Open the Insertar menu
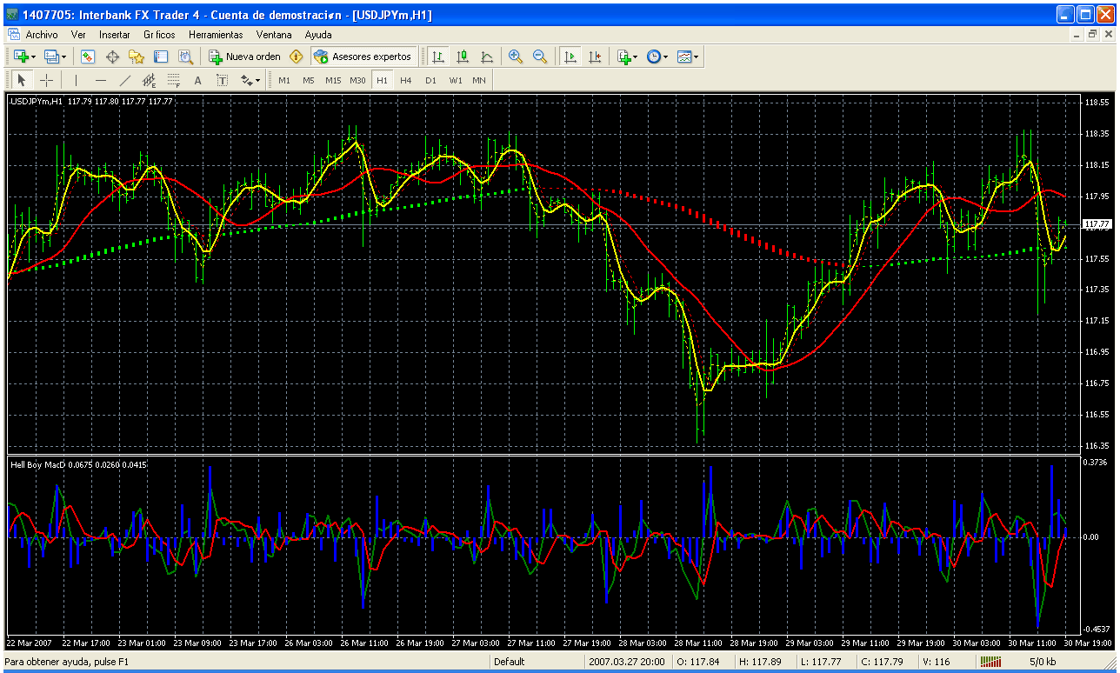This screenshot has height=673, width=1120. pos(114,35)
